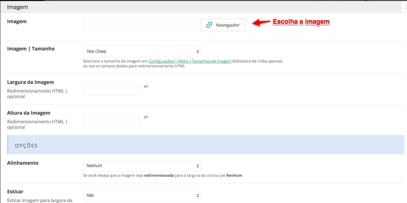Click the Alinhamento field label
The height and width of the screenshot is (203, 407).
[23, 163]
